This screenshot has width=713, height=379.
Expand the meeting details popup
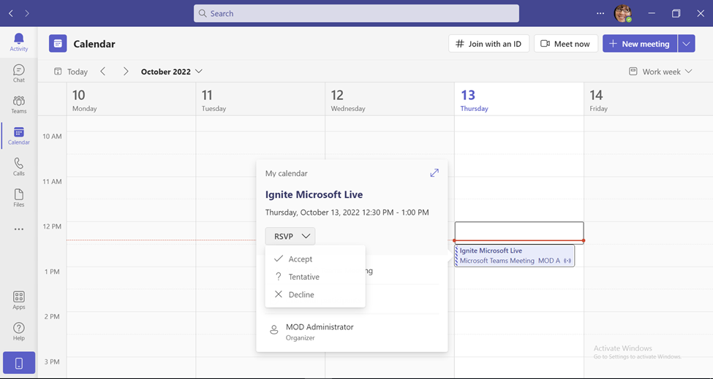click(x=434, y=173)
